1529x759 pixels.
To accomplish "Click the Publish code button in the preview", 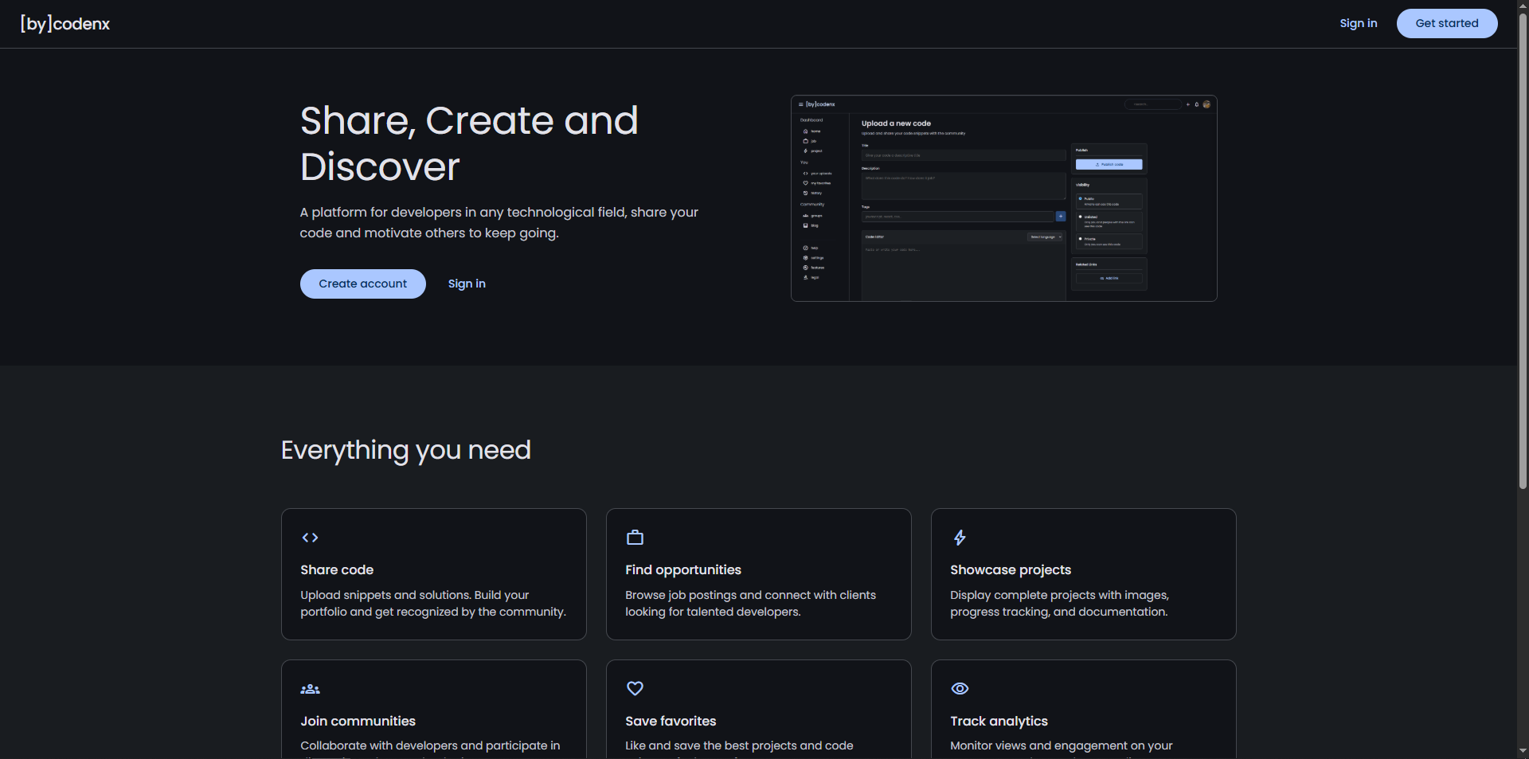I will [1109, 164].
